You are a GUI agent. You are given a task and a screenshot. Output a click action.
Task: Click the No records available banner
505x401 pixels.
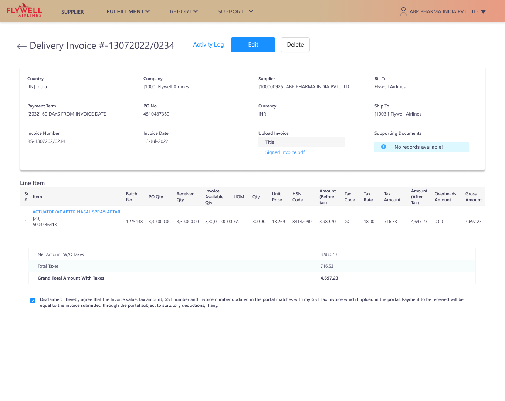click(421, 147)
